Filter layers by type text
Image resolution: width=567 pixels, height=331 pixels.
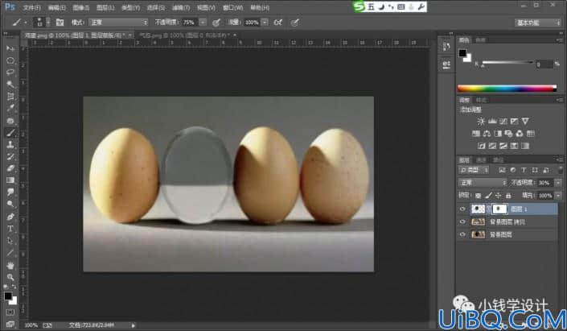[524, 170]
